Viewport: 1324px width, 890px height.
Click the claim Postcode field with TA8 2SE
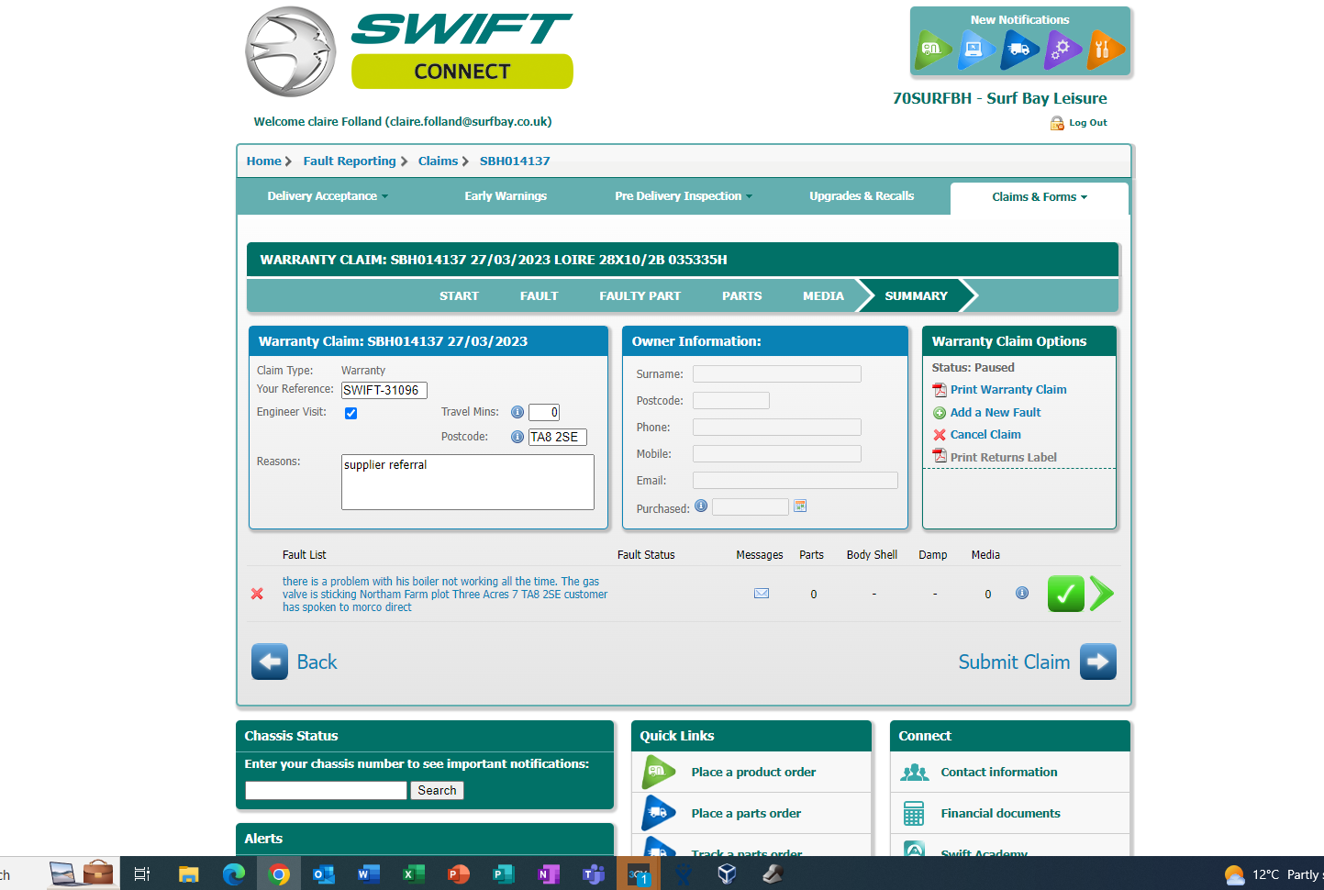pyautogui.click(x=558, y=438)
